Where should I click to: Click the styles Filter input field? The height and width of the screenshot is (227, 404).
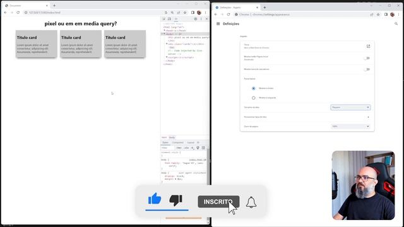tap(167, 148)
